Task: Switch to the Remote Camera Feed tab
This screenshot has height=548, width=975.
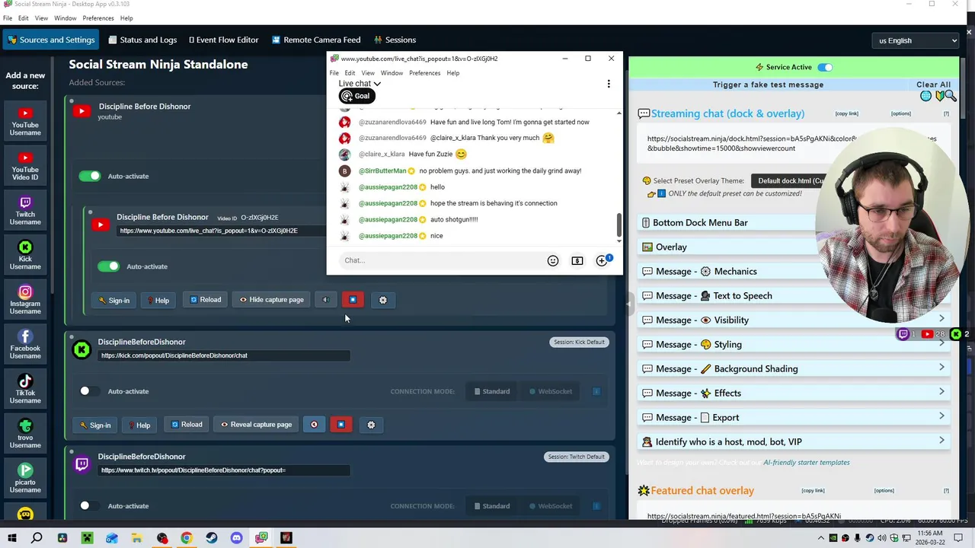Action: click(x=316, y=40)
